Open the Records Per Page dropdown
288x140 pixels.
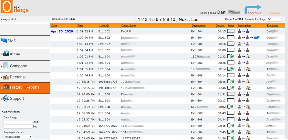275,19
